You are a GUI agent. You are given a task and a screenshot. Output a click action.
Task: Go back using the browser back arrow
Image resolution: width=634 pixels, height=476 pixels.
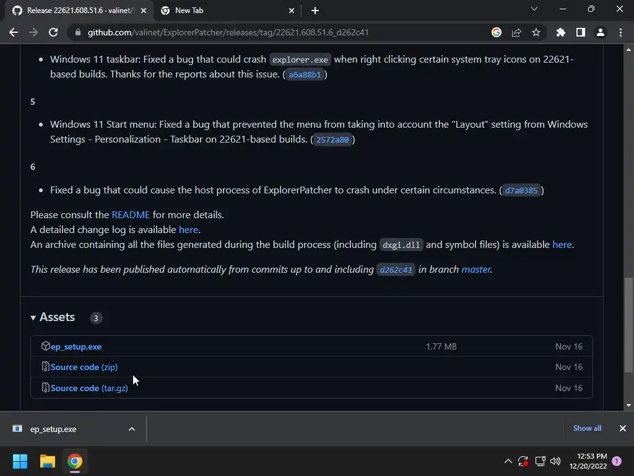point(14,32)
